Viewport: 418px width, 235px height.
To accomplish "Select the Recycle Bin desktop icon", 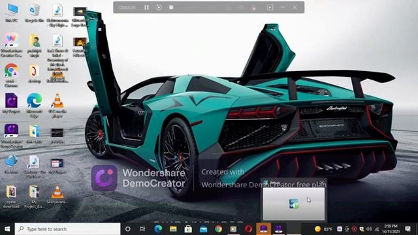I will point(35,13).
